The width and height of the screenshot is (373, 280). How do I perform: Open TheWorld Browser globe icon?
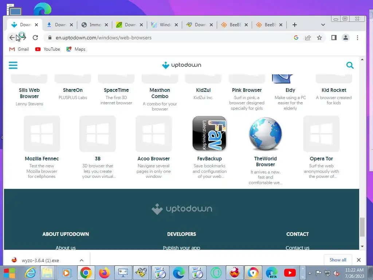point(265,133)
